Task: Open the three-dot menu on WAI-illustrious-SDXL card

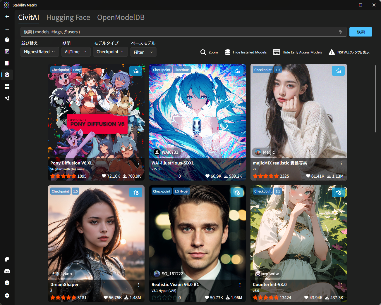Action: tap(240, 163)
